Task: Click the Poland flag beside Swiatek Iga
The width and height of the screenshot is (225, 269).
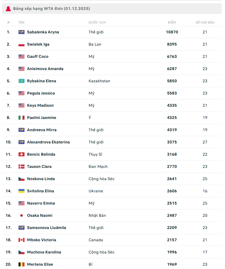Action: tap(22, 44)
